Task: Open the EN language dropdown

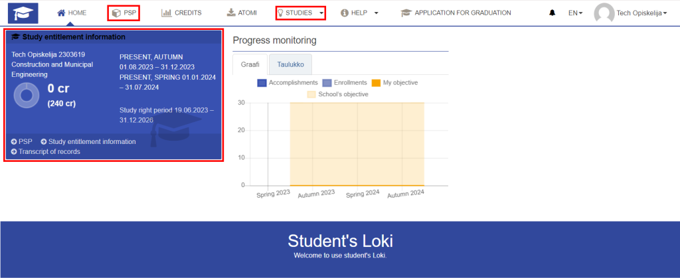Action: pyautogui.click(x=575, y=13)
